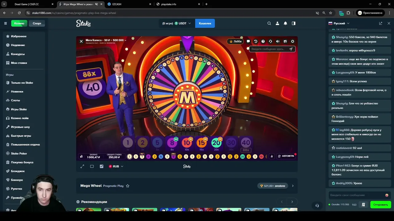Open the game settings gear
The image size is (394, 221).
(292, 41)
